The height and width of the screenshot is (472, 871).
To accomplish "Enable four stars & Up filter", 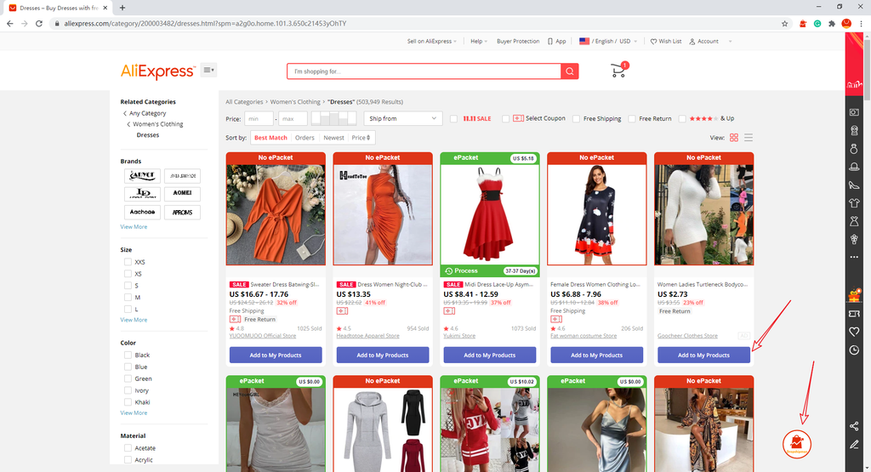I will tap(682, 119).
